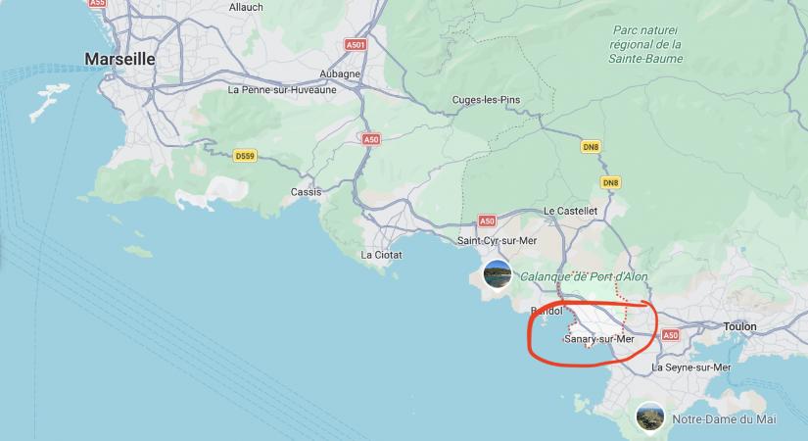
Task: Click the Notre-Dame du Mai photo pin
Action: click(649, 416)
